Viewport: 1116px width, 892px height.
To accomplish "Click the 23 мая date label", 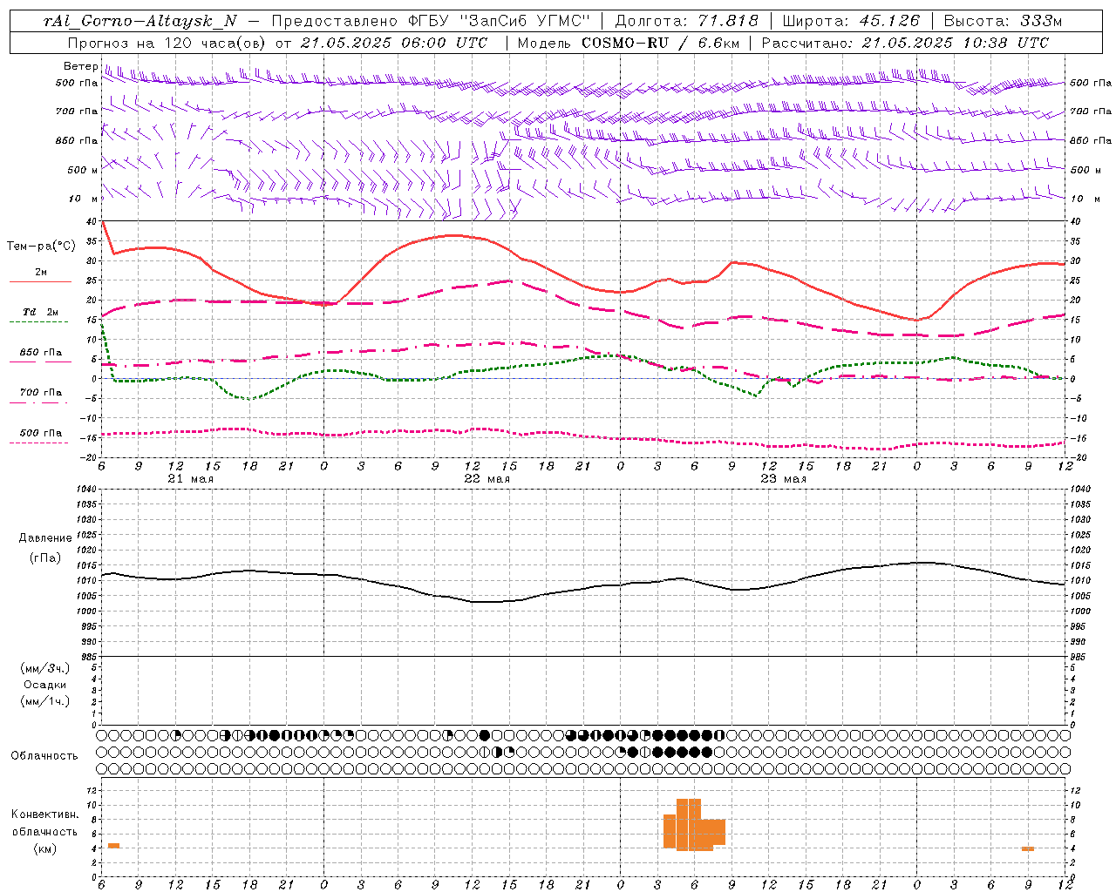I will (x=783, y=479).
